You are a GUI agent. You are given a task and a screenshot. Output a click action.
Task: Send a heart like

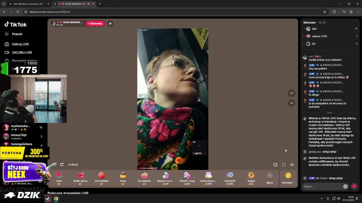(354, 186)
